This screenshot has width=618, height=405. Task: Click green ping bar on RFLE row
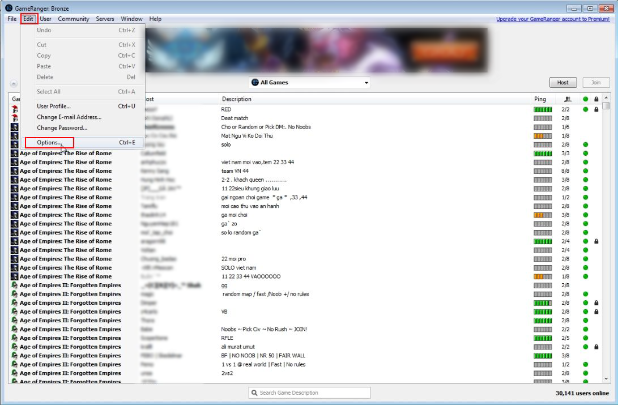(x=543, y=338)
